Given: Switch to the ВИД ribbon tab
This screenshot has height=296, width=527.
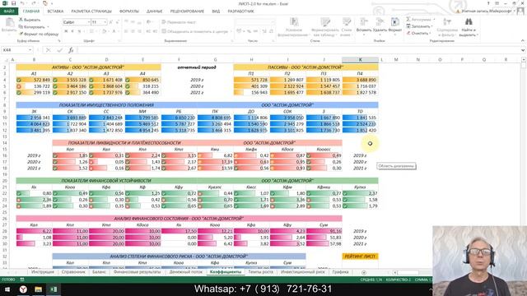Looking at the screenshot, I should click(216, 12).
